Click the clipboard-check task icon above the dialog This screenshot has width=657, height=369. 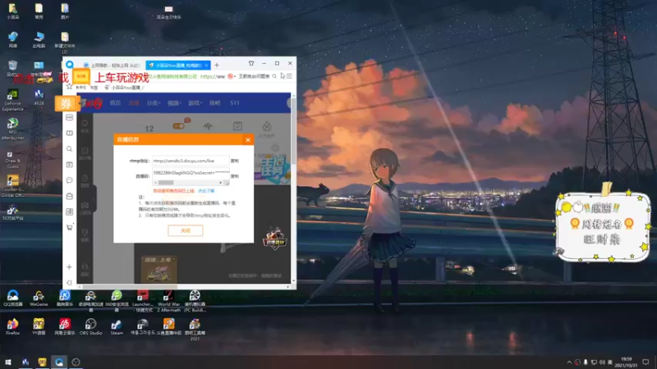237,126
